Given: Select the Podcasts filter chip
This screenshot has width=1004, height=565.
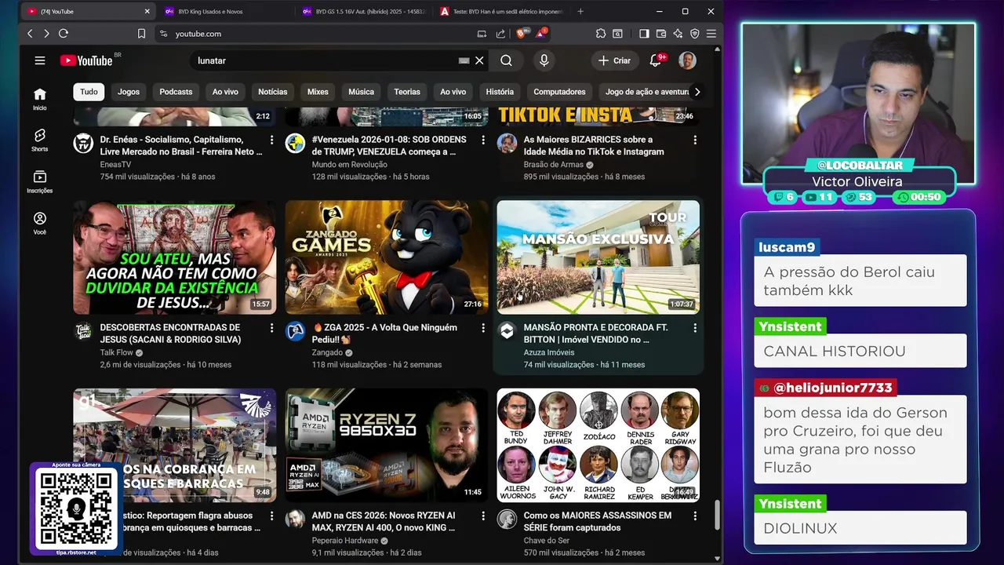Looking at the screenshot, I should click(x=176, y=92).
